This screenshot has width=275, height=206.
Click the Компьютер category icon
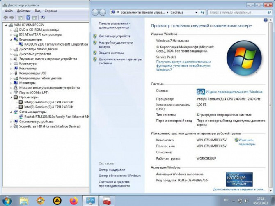coord(16,69)
